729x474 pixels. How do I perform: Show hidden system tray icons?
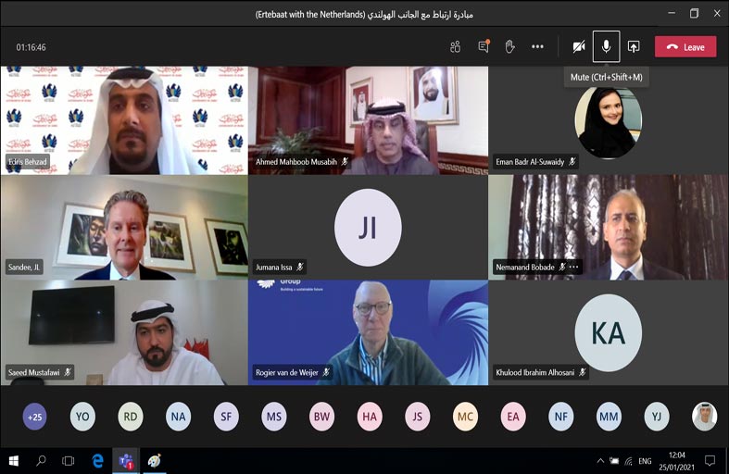click(x=600, y=460)
